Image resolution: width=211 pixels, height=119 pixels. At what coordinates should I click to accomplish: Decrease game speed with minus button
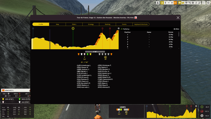pos(168,3)
